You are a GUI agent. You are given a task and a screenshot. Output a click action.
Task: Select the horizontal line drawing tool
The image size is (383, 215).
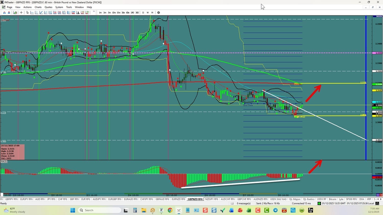[32, 12]
